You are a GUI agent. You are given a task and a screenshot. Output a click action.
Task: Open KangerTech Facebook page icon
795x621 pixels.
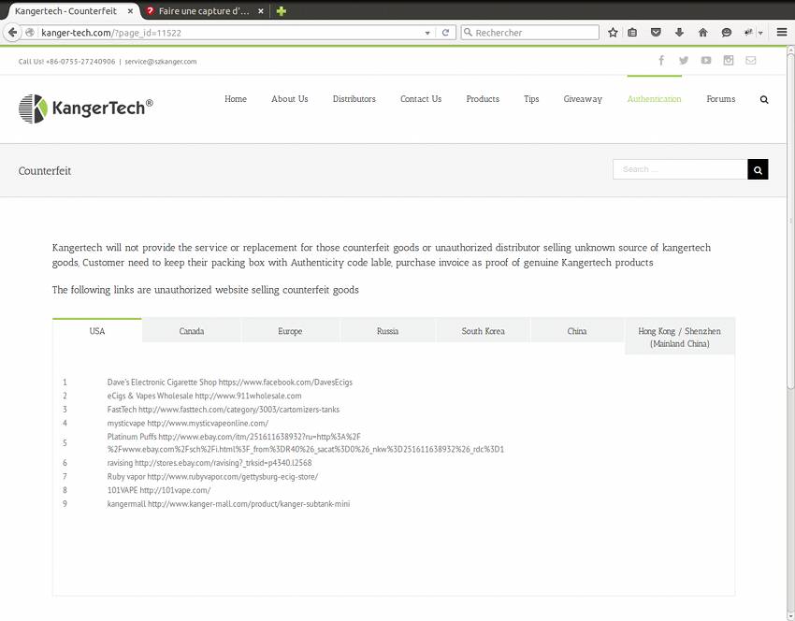(x=661, y=61)
